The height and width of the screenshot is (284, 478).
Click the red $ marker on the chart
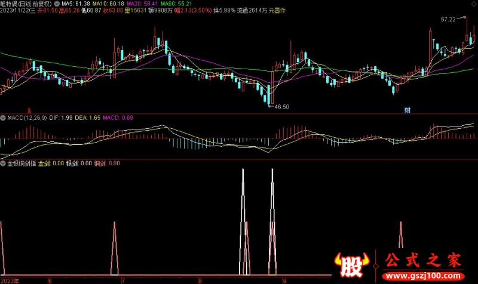[29, 111]
